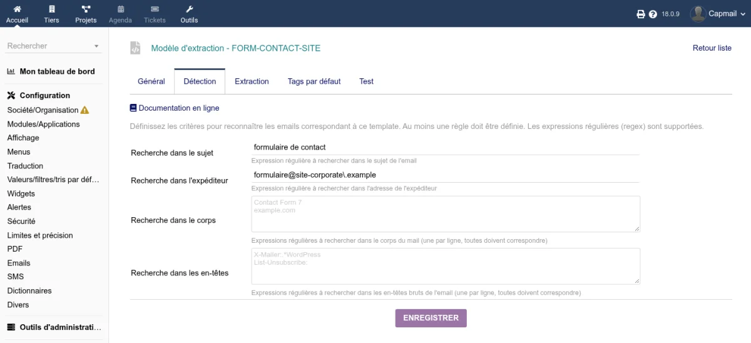Click the book icon before Documentation en ligne

click(133, 108)
